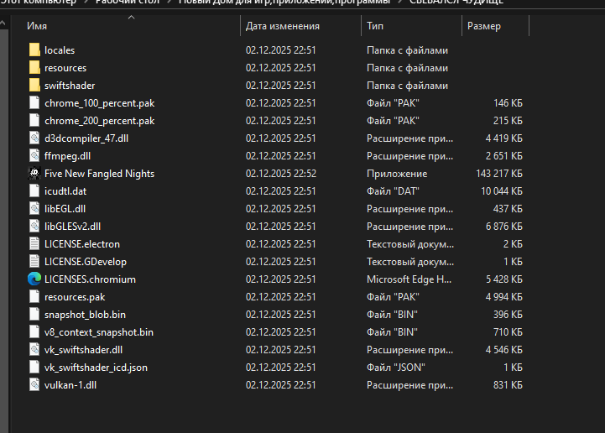Select the locales folder icon
605x433 pixels.
(34, 50)
